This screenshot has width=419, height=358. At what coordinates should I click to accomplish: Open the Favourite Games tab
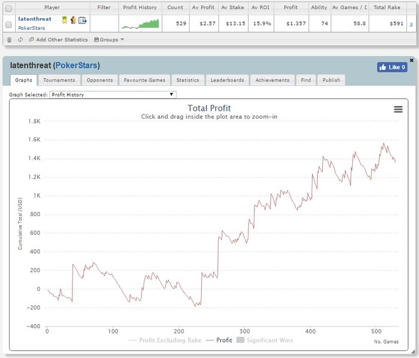145,80
